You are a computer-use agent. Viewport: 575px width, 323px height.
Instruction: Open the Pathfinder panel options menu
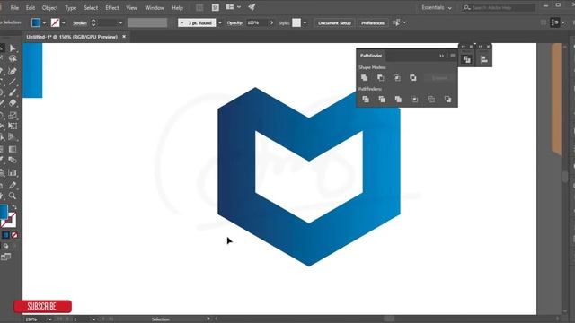click(453, 56)
